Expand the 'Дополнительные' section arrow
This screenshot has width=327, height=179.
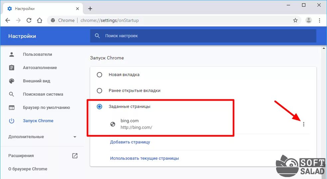pos(75,137)
